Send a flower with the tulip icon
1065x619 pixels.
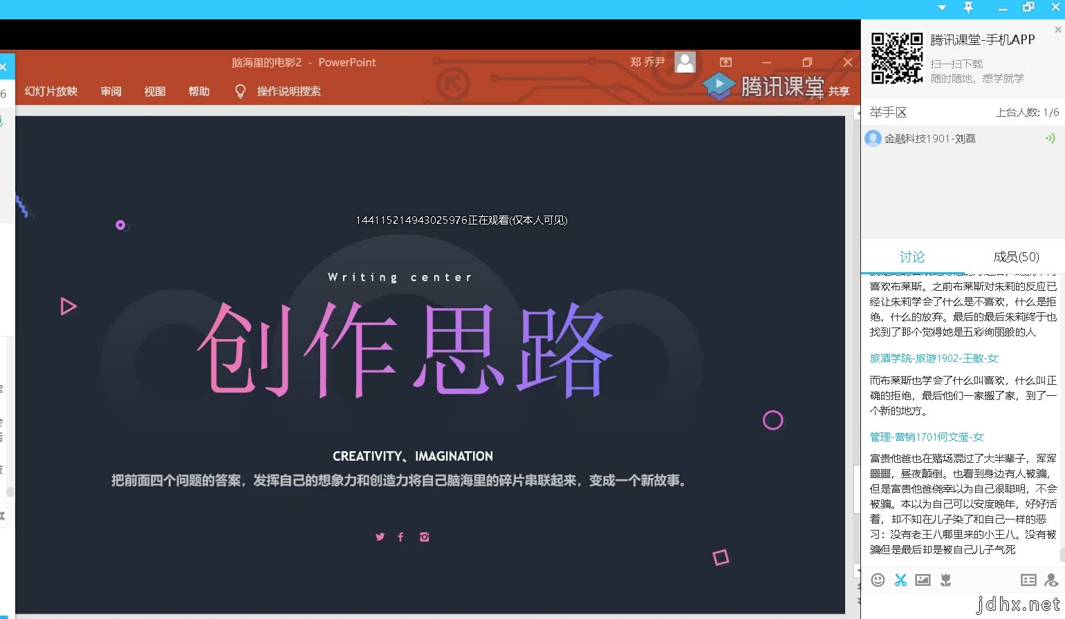[946, 580]
